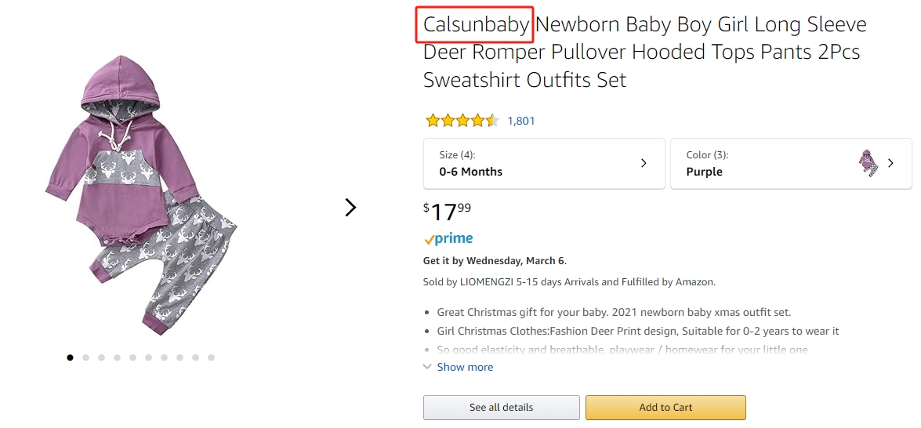Open the Color Purple selector
This screenshot has width=921, height=428.
(x=791, y=164)
